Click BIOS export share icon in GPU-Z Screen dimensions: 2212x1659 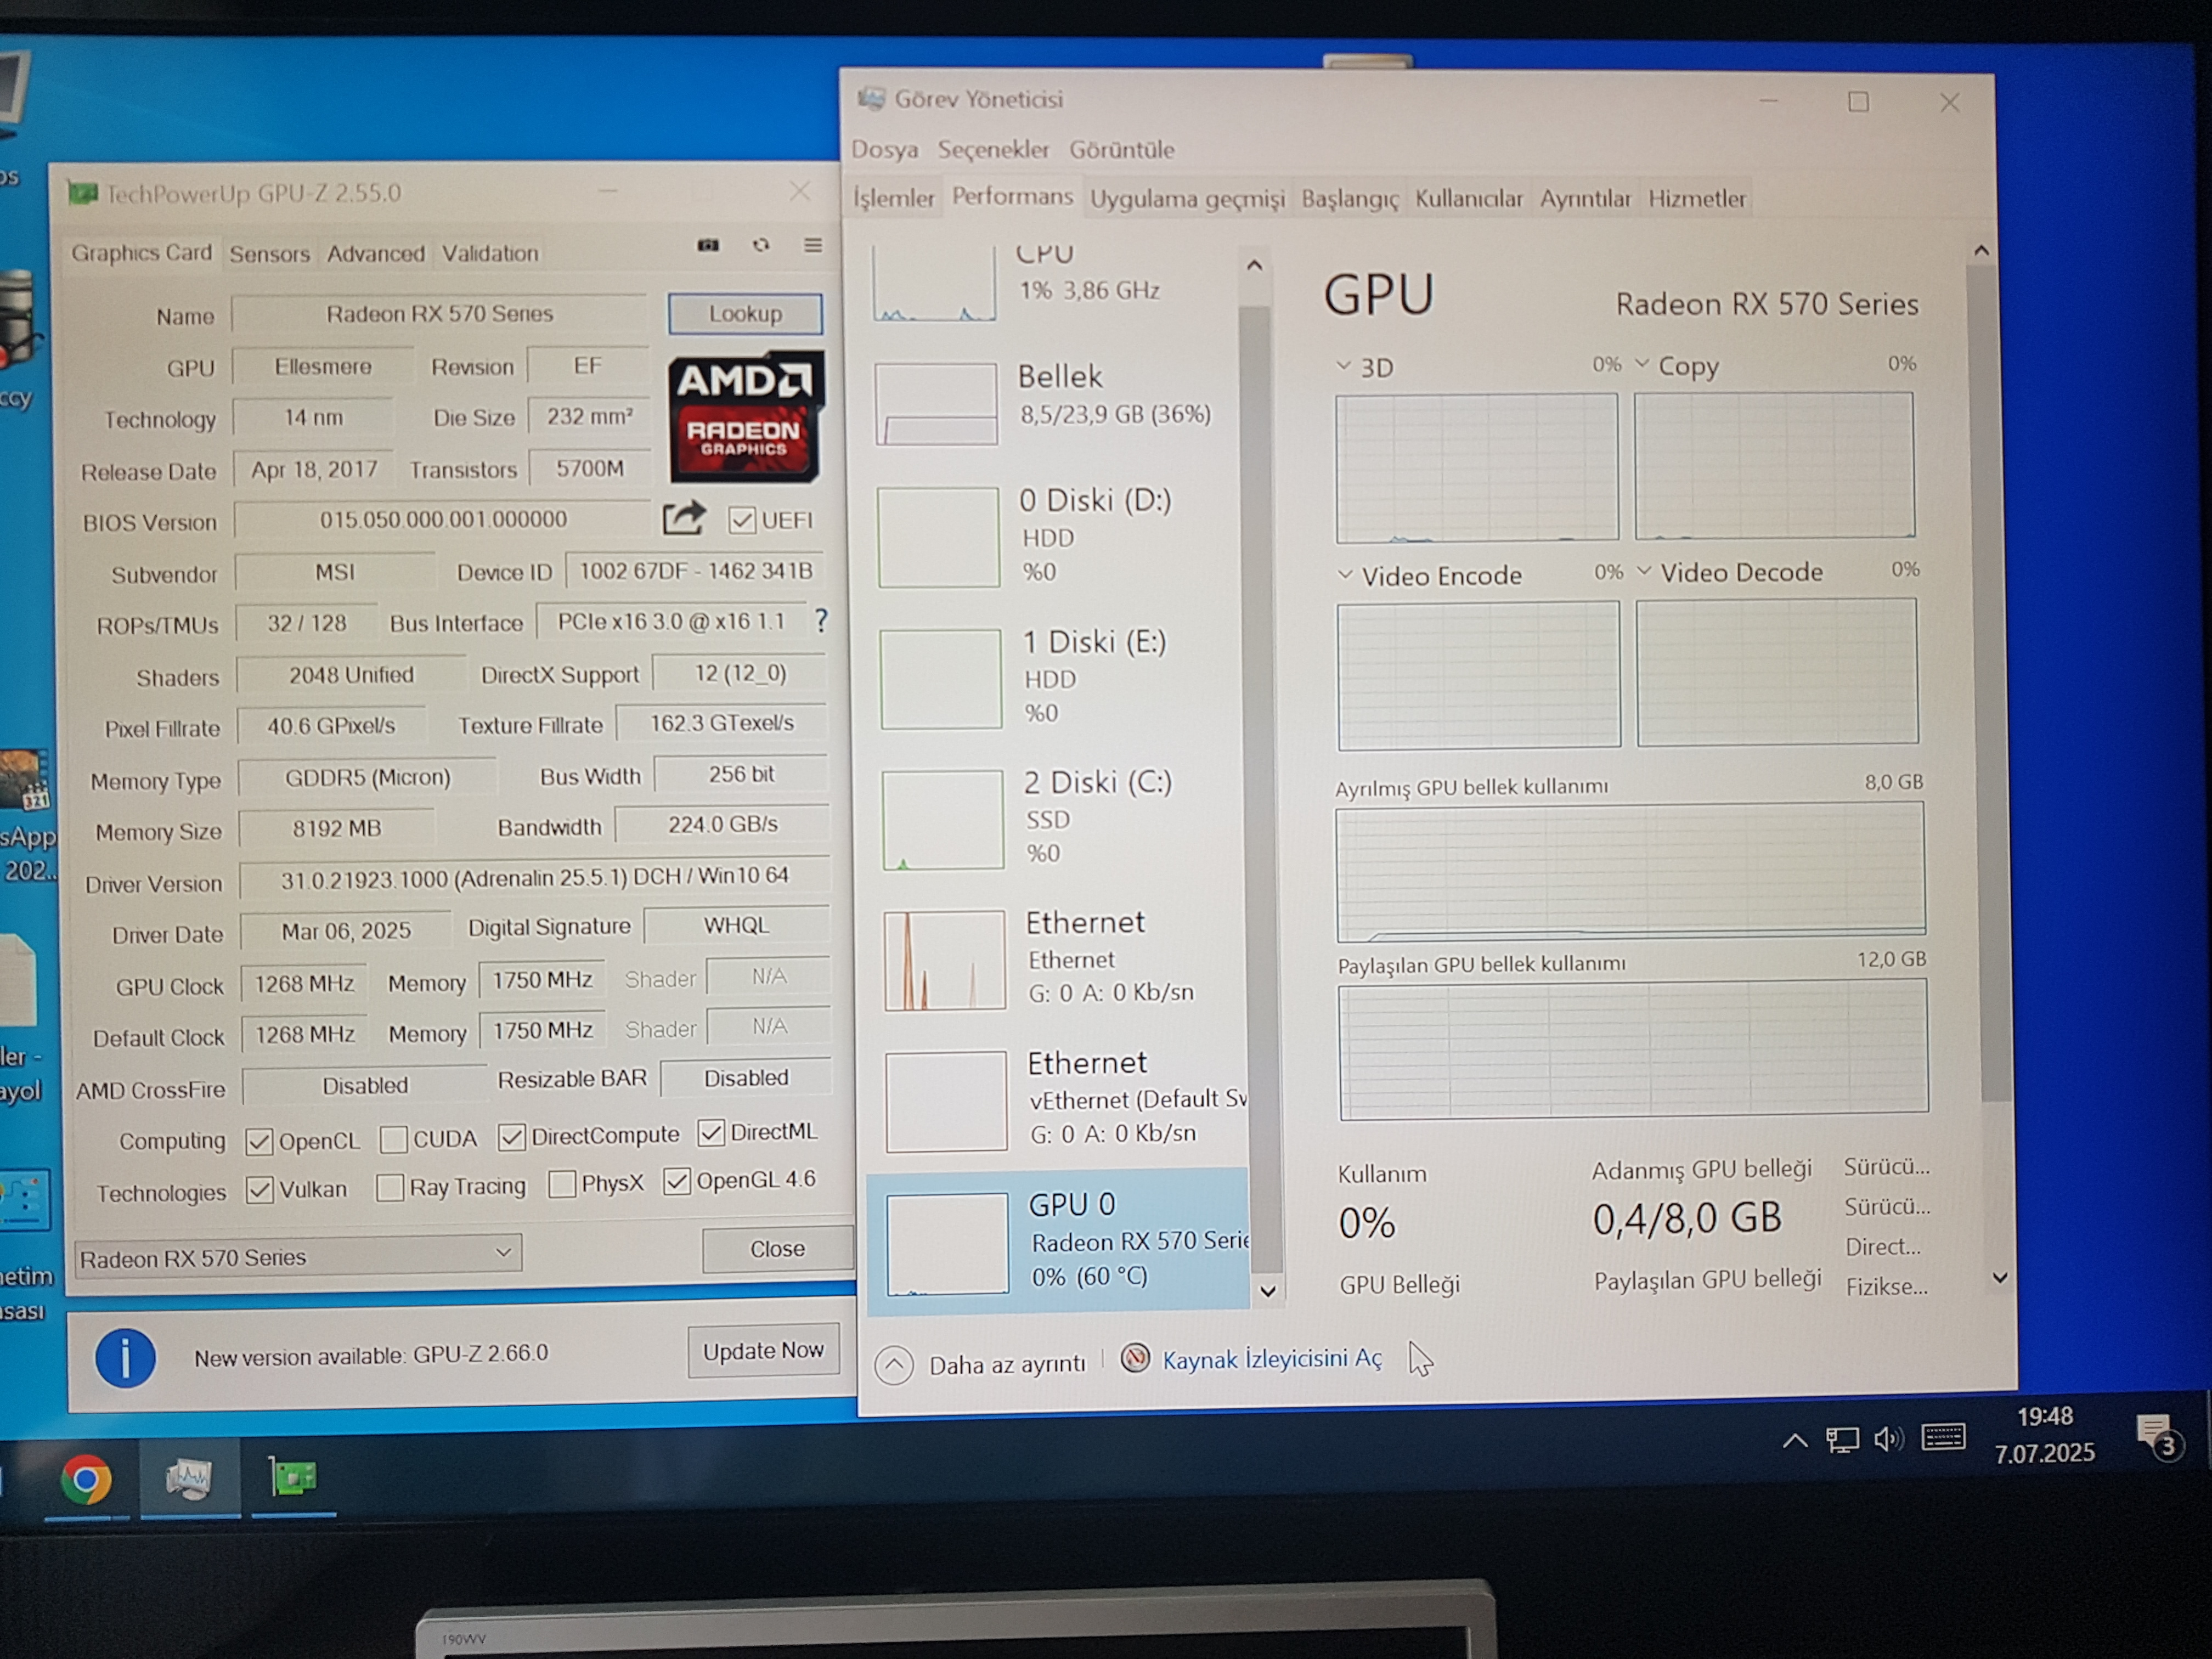tap(684, 518)
